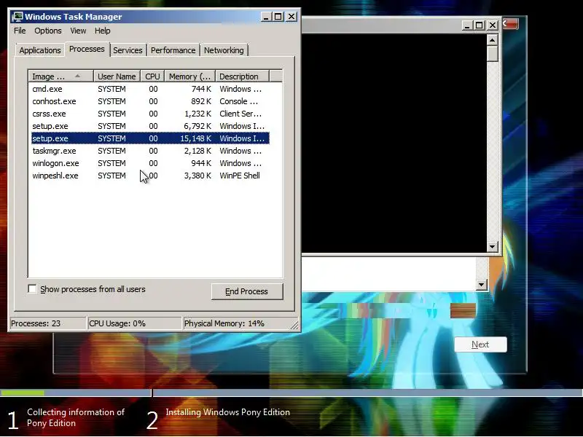The width and height of the screenshot is (583, 437).
Task: Click the End Process button
Action: [247, 291]
